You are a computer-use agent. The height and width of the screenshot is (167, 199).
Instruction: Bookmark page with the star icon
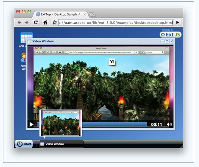pos(55,23)
